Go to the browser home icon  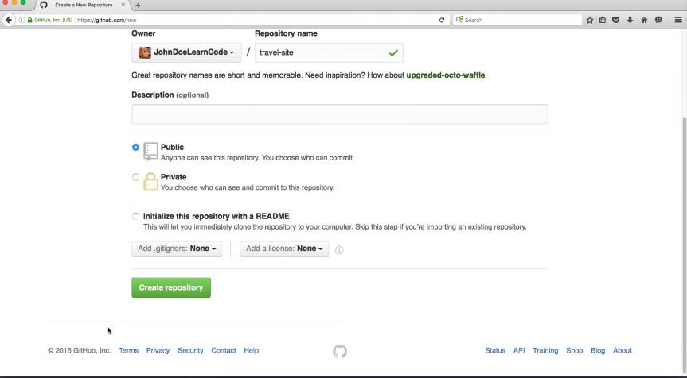(644, 20)
